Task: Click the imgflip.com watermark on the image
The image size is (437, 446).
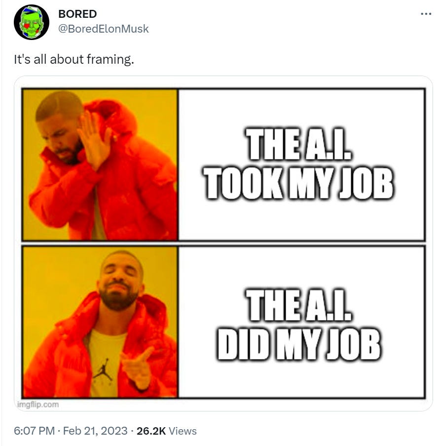Action: (x=38, y=404)
